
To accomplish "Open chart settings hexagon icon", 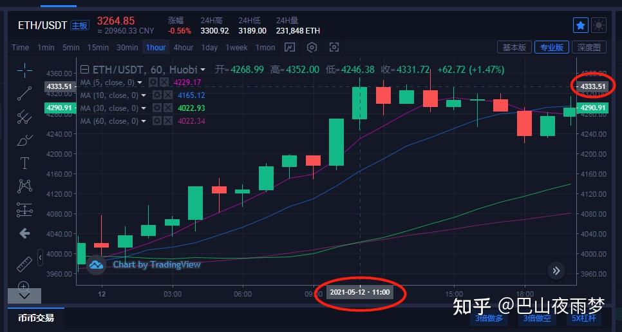I will [x=312, y=48].
